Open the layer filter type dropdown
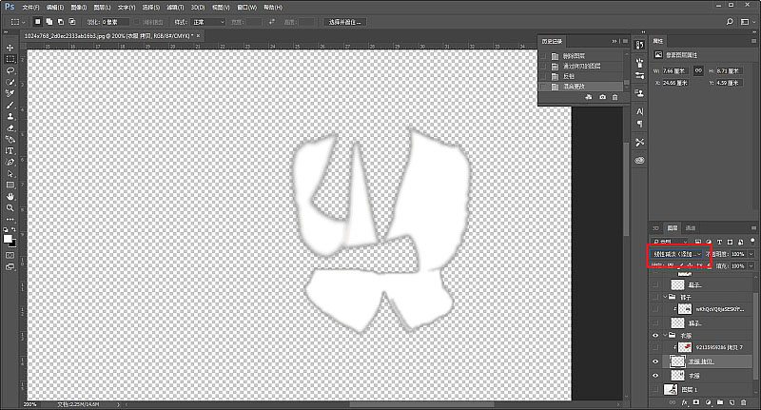Image resolution: width=761 pixels, height=410 pixels. 671,242
